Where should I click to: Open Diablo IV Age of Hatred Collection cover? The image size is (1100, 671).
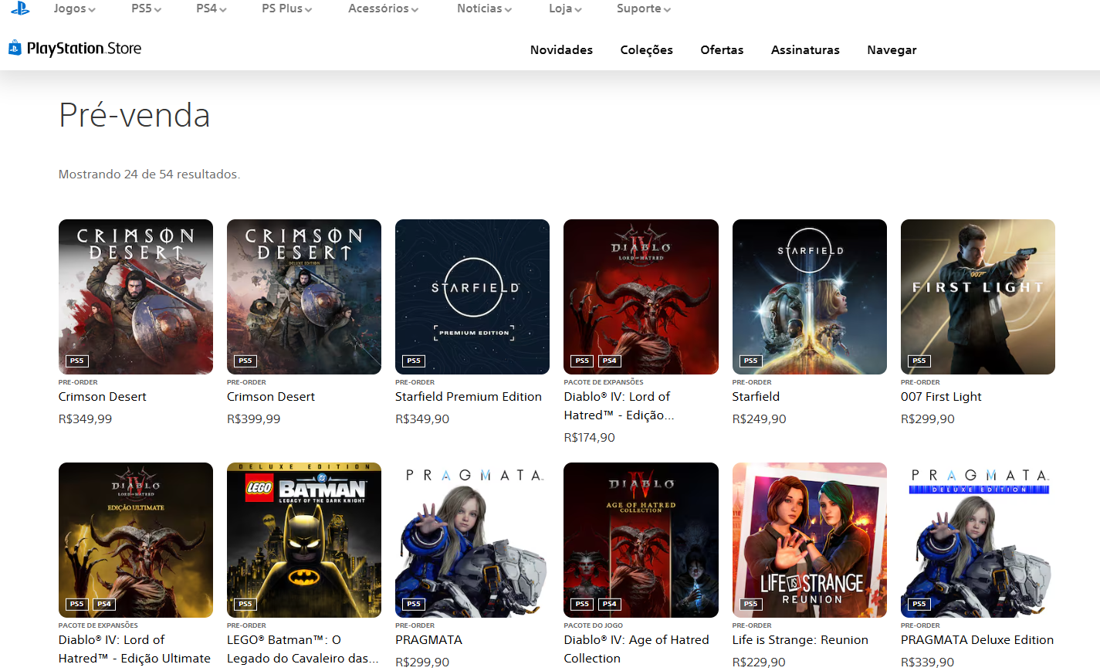pyautogui.click(x=641, y=540)
